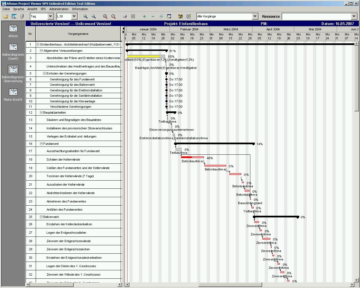Viewport: 360px width, 288px height.
Task: Open the time unit dropdown showing Tag
Action: (x=51, y=16)
